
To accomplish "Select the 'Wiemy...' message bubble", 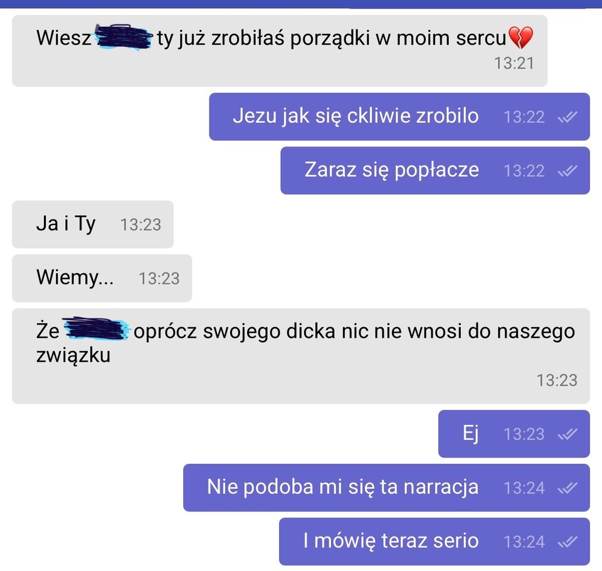I will (x=102, y=278).
